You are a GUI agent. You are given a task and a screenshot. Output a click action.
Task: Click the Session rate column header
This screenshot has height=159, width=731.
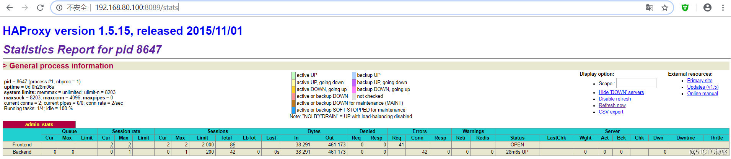click(x=126, y=131)
